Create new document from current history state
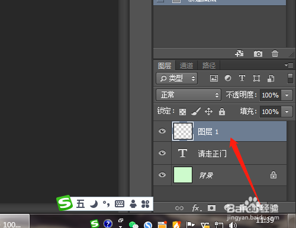Screen dimensions: 296x228 (x=239, y=53)
